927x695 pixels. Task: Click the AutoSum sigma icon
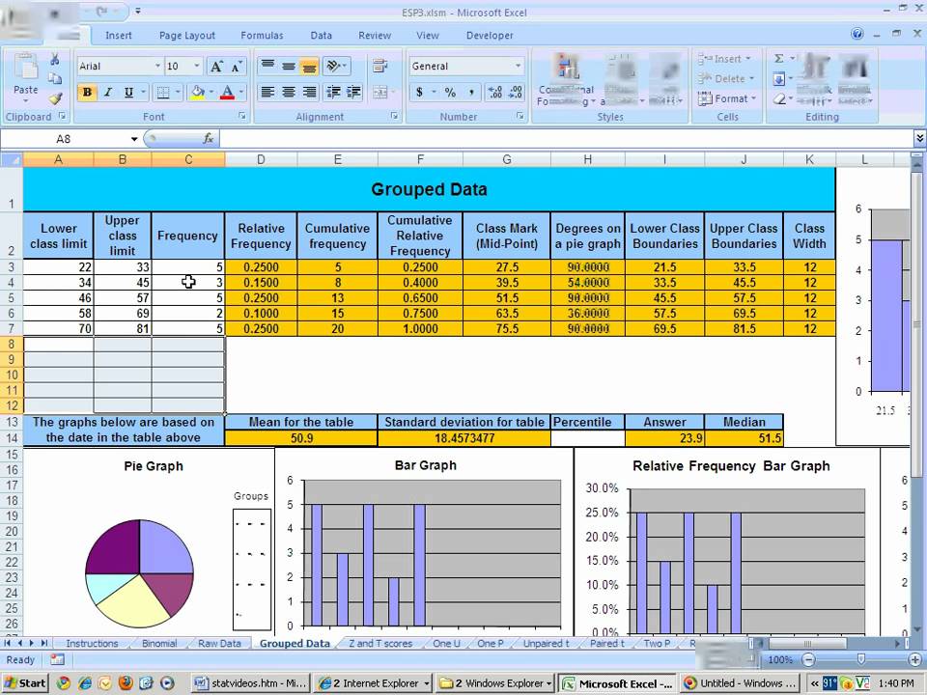[779, 59]
